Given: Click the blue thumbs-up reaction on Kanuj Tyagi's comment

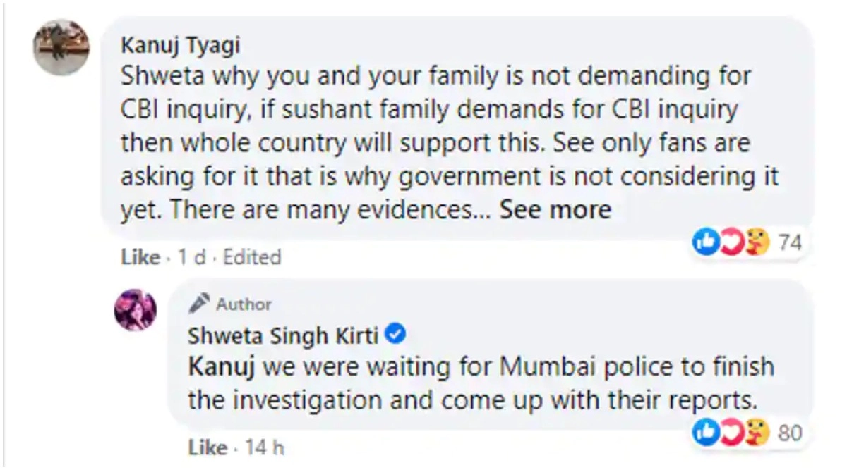Looking at the screenshot, I should click(706, 243).
